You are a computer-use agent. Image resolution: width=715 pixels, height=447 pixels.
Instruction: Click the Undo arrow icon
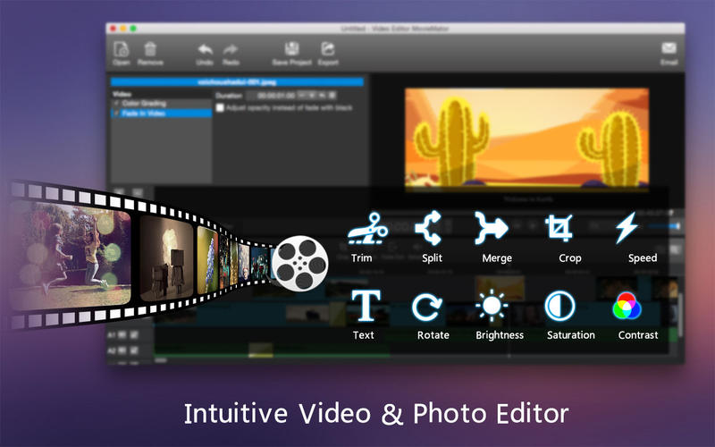tap(206, 49)
